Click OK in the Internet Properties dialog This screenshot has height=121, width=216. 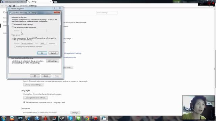[x=35, y=76]
